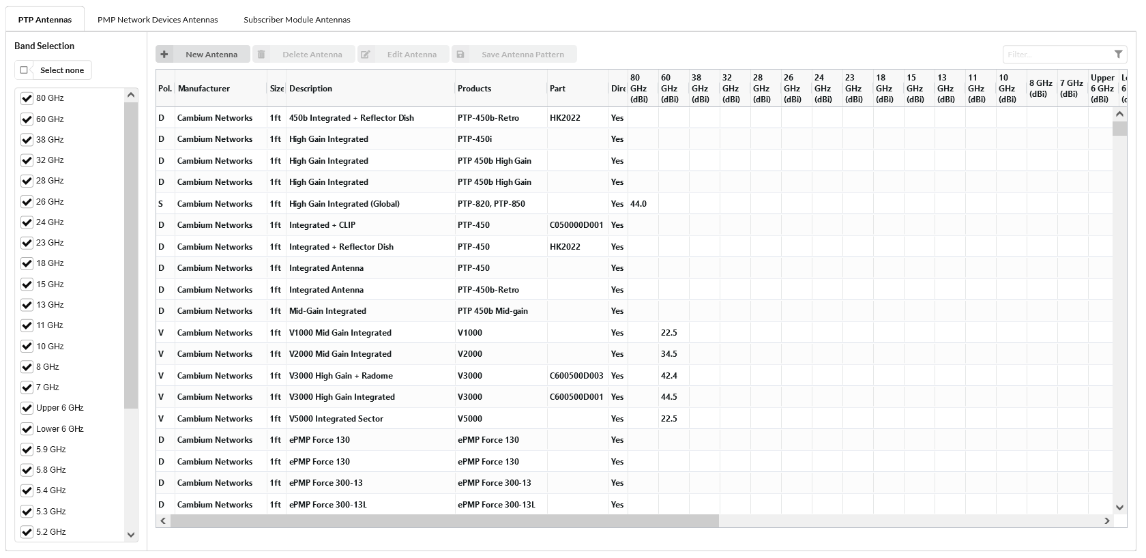Image resolution: width=1146 pixels, height=558 pixels.
Task: Click table scroll-right arrow
Action: (x=1106, y=520)
